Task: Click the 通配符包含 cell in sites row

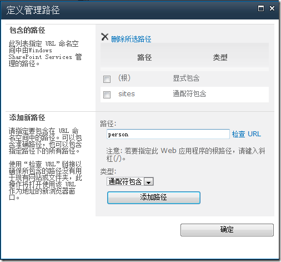Action: (189, 93)
